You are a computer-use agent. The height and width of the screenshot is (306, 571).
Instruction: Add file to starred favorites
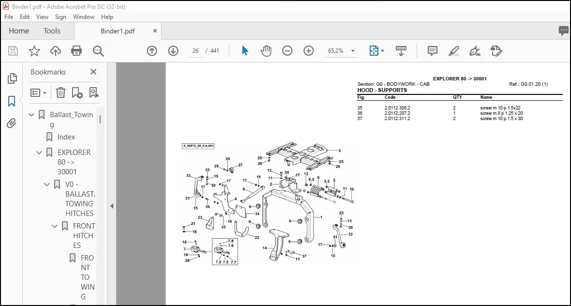click(34, 51)
